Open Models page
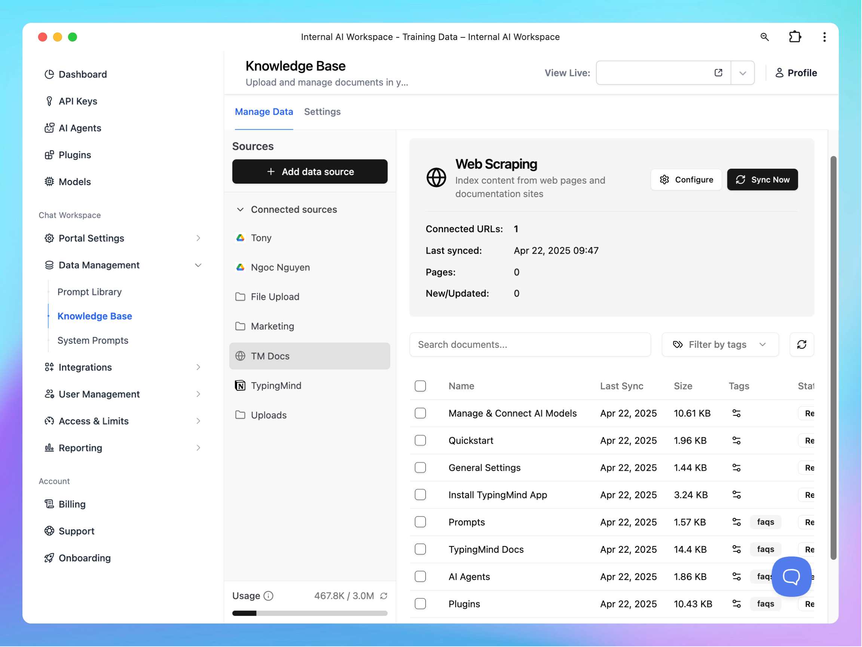Viewport: 862px width, 647px height. coord(68,182)
